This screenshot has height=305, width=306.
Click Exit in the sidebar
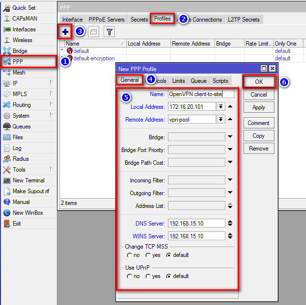29,224
